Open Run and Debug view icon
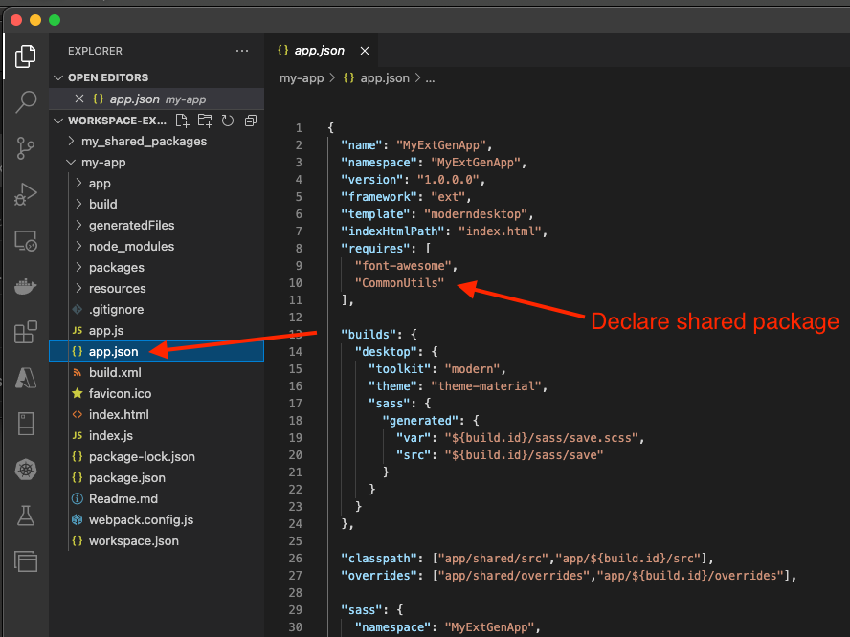The width and height of the screenshot is (850, 637). tap(25, 194)
